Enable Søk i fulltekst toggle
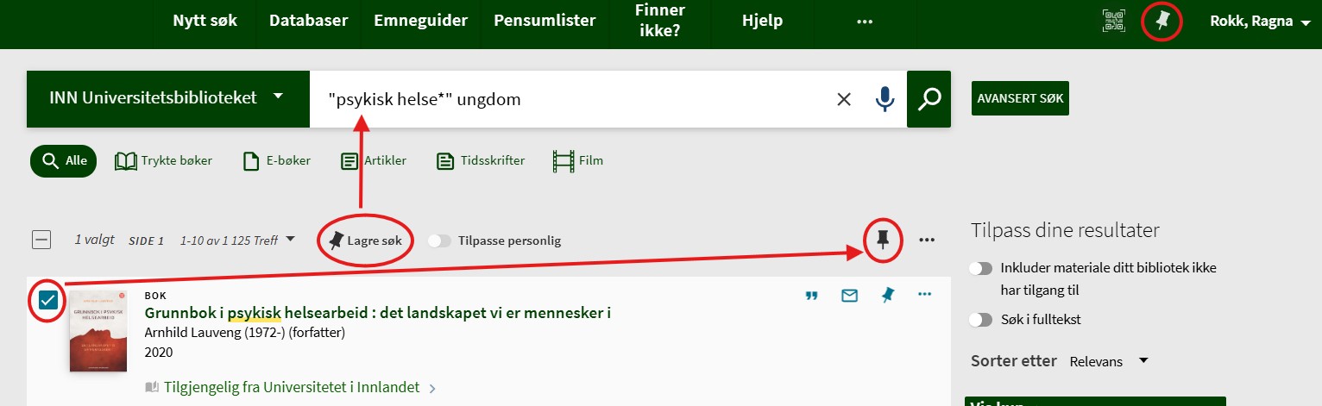The image size is (1322, 406). point(980,320)
